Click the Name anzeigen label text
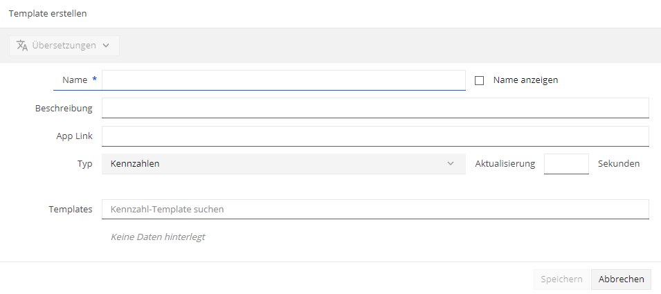Viewport: 661px width, 294px height. point(525,80)
